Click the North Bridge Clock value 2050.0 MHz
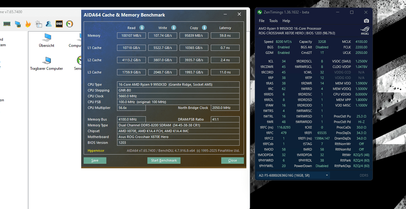 point(225,108)
